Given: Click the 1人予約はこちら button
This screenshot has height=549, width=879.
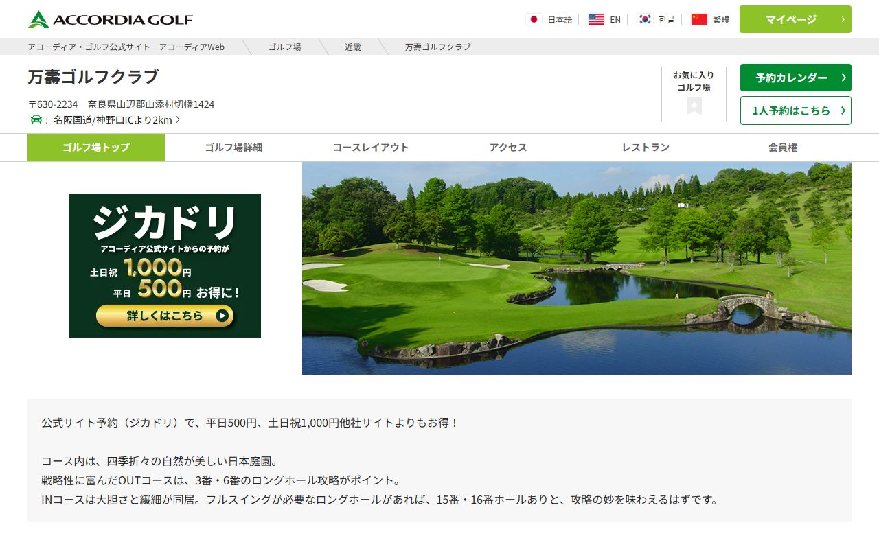Looking at the screenshot, I should [x=796, y=110].
